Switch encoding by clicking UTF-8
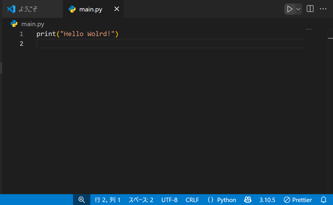The width and height of the screenshot is (333, 205). click(169, 200)
